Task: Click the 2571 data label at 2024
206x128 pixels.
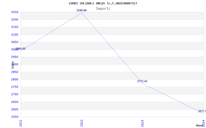Action: point(202,111)
